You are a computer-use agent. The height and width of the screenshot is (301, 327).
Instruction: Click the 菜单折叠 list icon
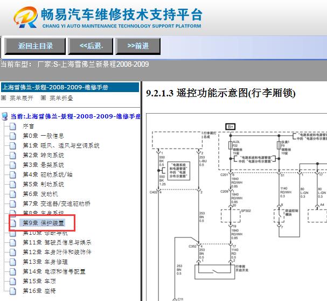point(43,97)
